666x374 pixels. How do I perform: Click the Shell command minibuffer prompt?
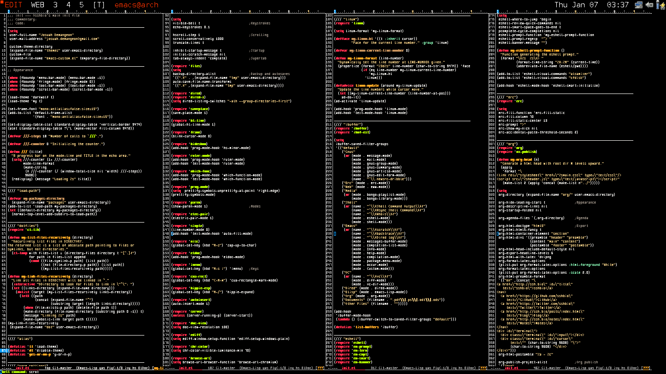click(x=13, y=372)
